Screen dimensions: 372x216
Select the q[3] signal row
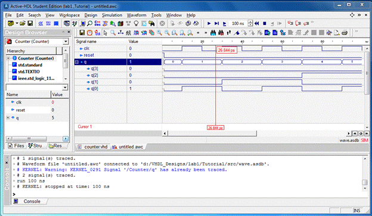click(x=118, y=69)
